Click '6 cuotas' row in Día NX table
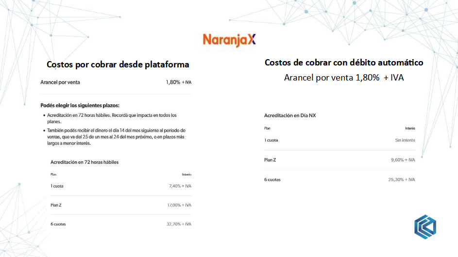Viewport: 458px width, 257px height. coord(339,180)
